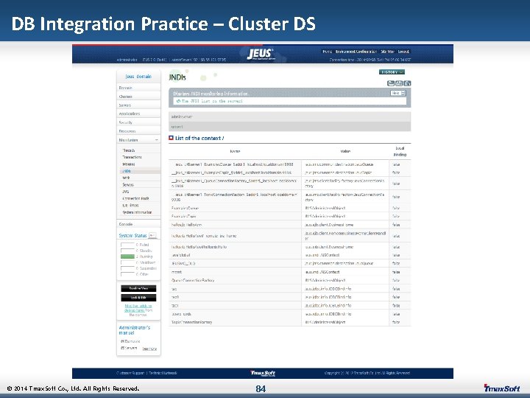Click the Lock & Edit button
This screenshot has width=530, height=398.
138,298
